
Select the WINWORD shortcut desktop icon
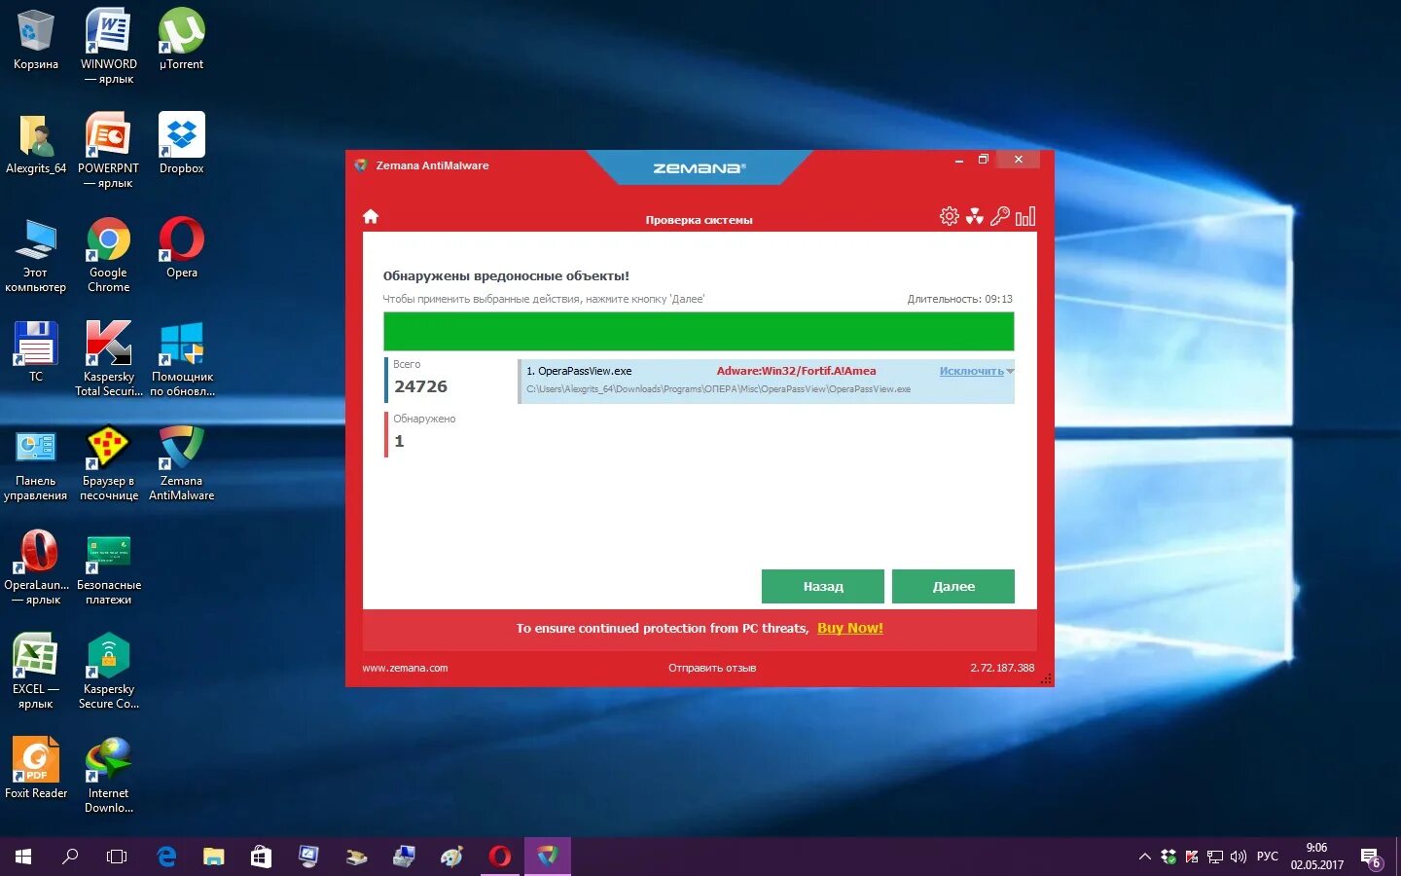coord(109,47)
